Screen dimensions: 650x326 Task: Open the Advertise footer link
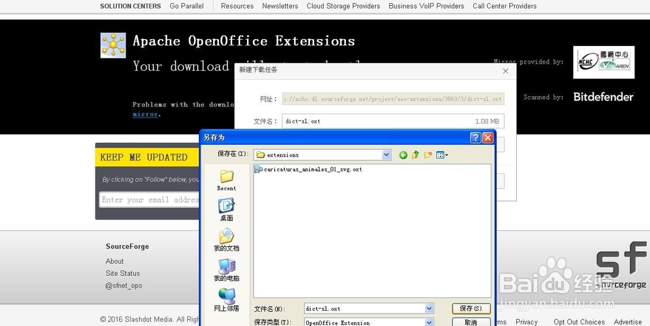(x=628, y=322)
